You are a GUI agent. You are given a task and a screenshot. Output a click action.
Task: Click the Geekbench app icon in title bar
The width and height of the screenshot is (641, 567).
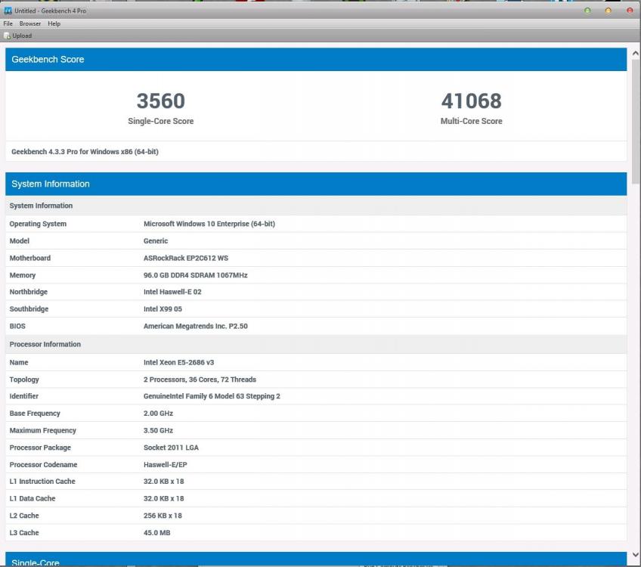click(x=8, y=11)
